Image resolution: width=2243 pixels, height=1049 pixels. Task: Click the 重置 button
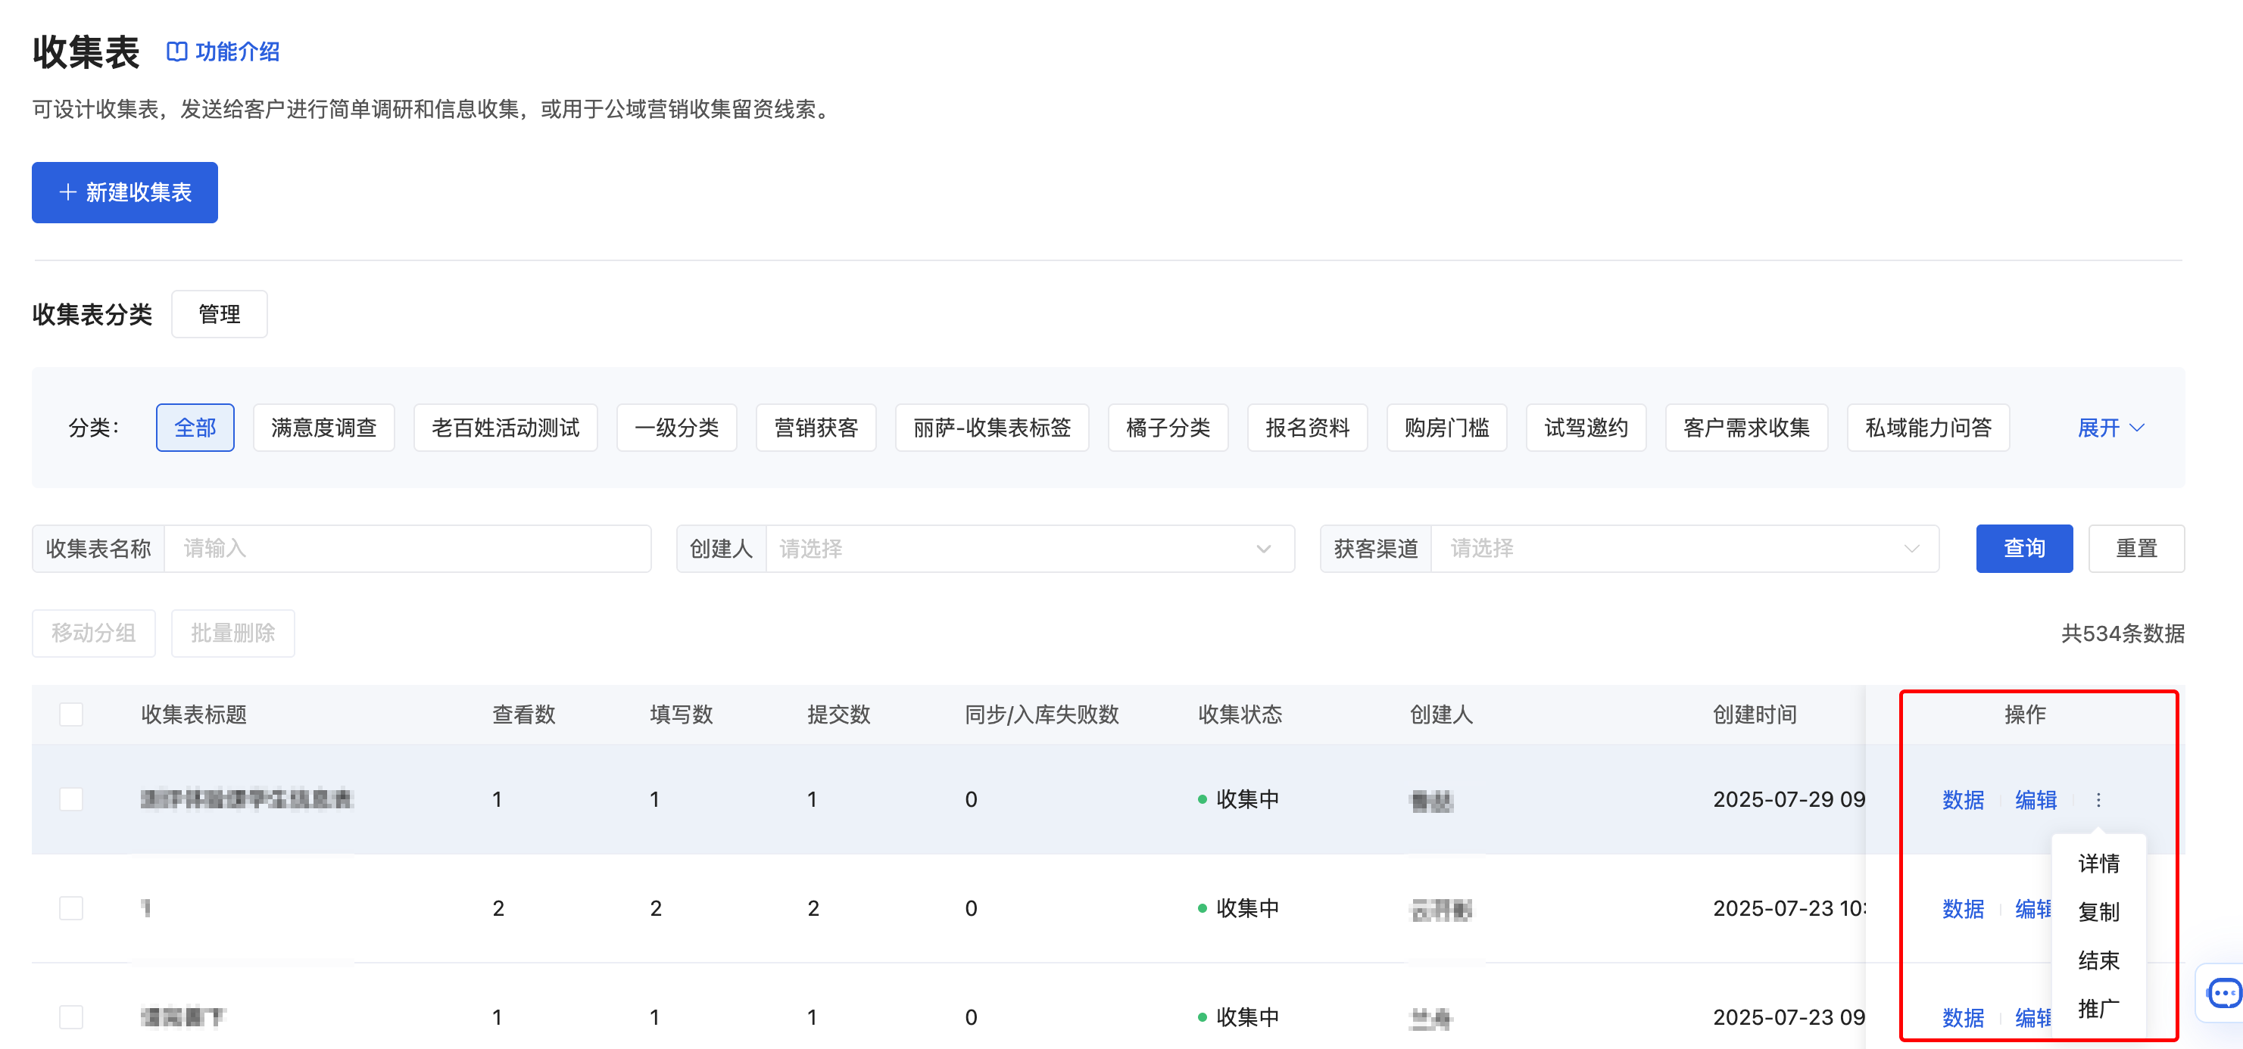click(x=2136, y=549)
